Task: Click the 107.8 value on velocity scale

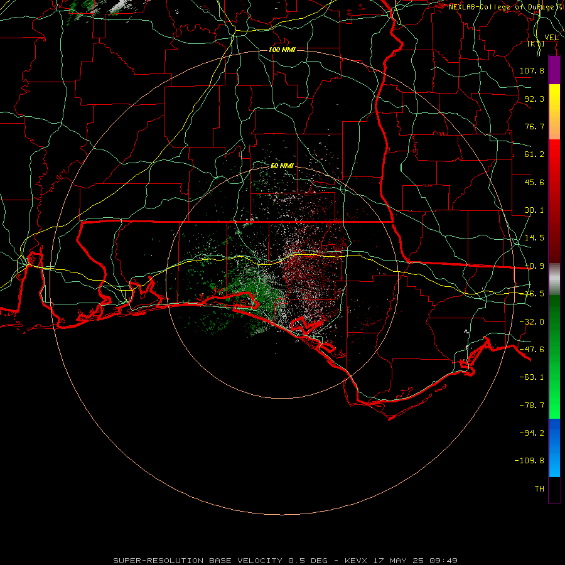Action: point(532,70)
